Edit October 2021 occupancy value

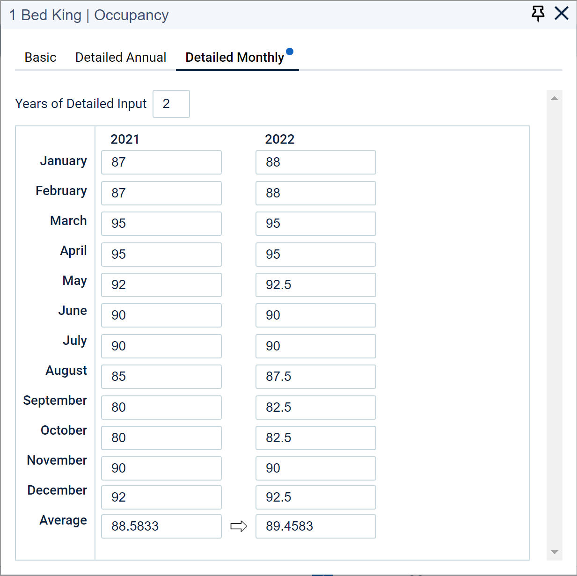(161, 438)
